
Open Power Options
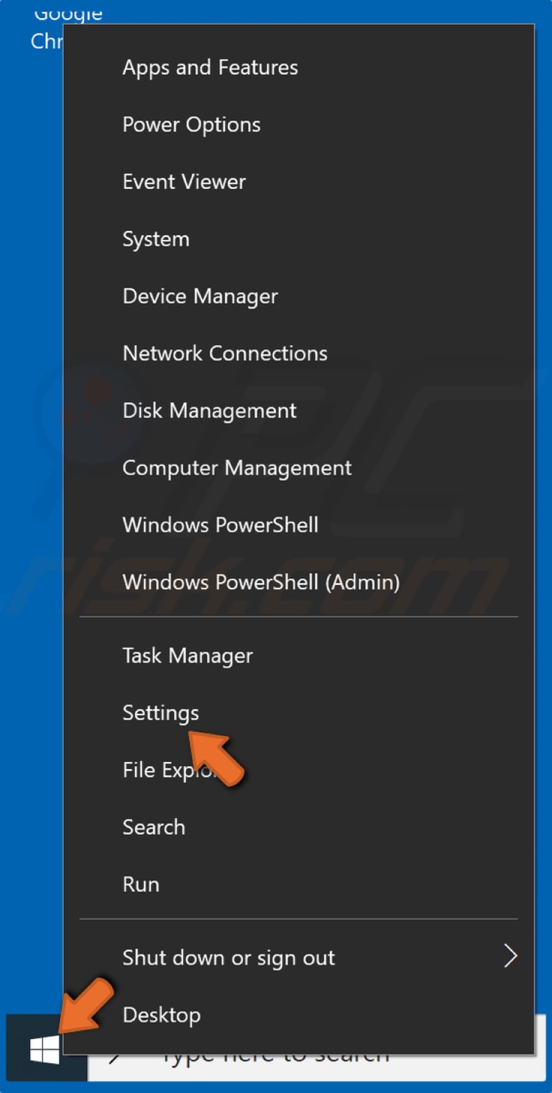pos(191,124)
